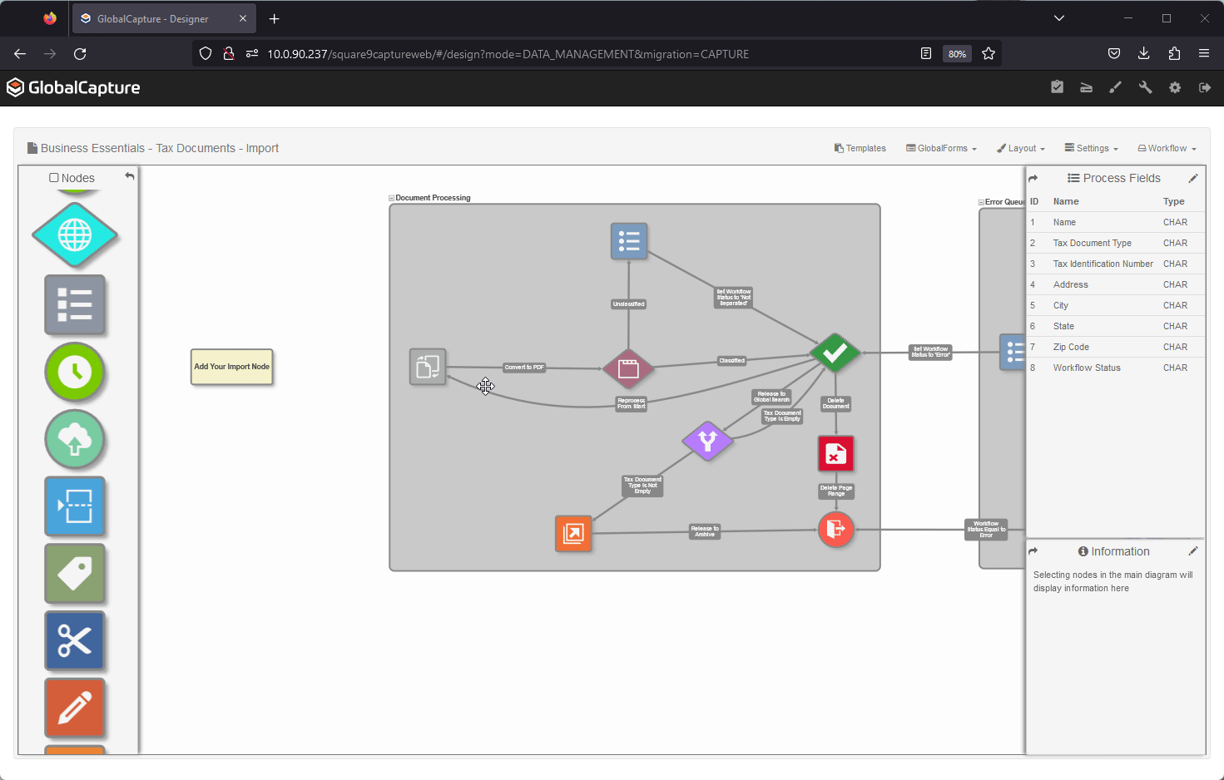1224x780 pixels.
Task: Collapse the Document Processing group
Action: coord(392,198)
